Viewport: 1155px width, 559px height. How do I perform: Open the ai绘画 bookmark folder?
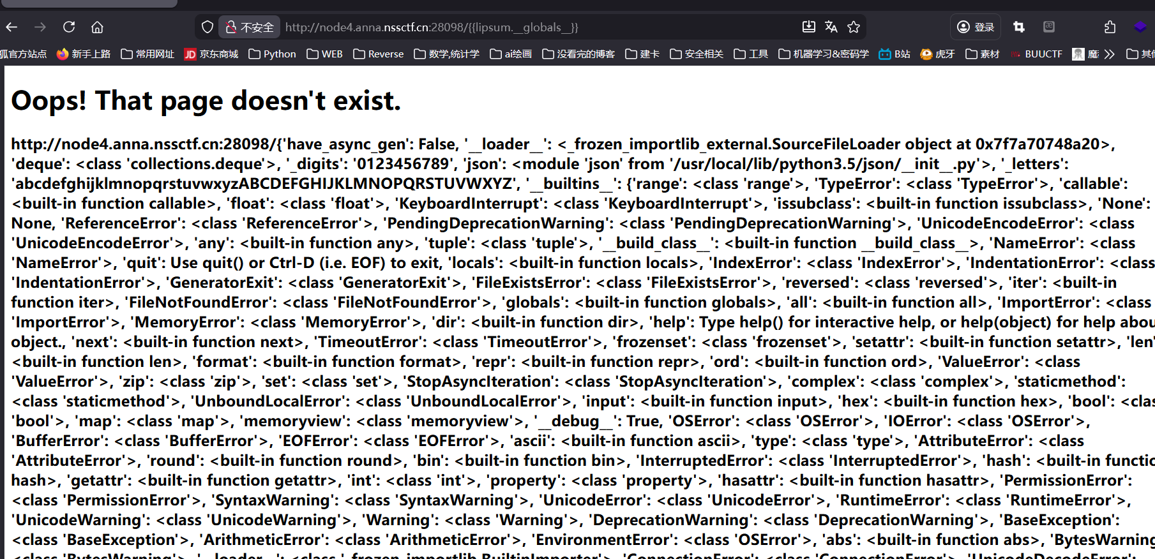(x=511, y=54)
